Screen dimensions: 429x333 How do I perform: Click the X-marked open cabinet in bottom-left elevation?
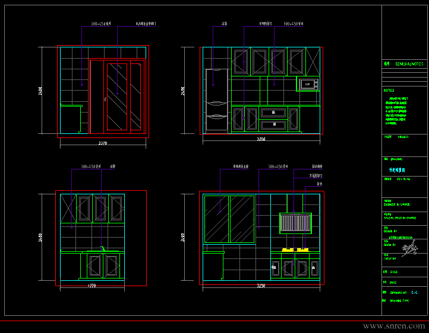[x=68, y=209]
